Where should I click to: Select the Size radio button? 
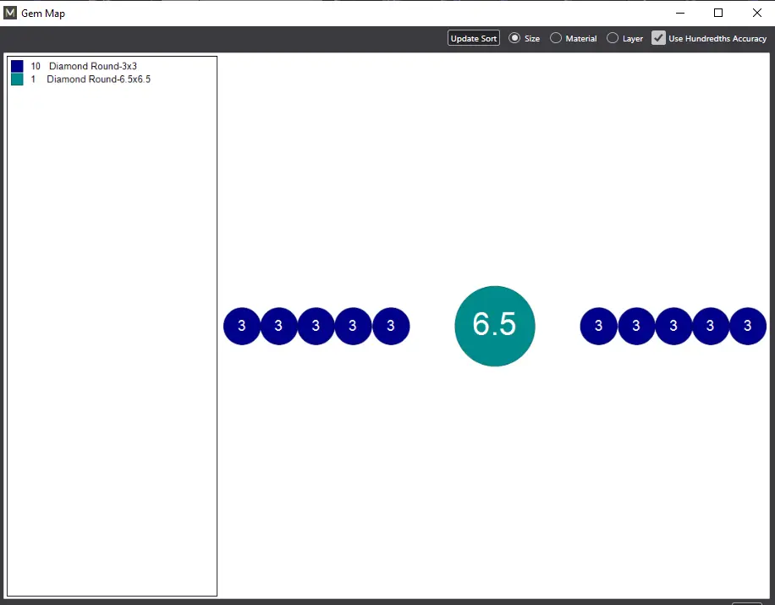tap(514, 38)
